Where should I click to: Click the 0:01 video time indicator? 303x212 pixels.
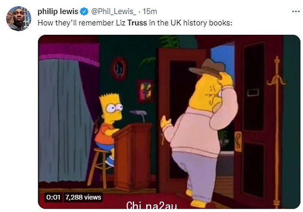[x=53, y=197]
